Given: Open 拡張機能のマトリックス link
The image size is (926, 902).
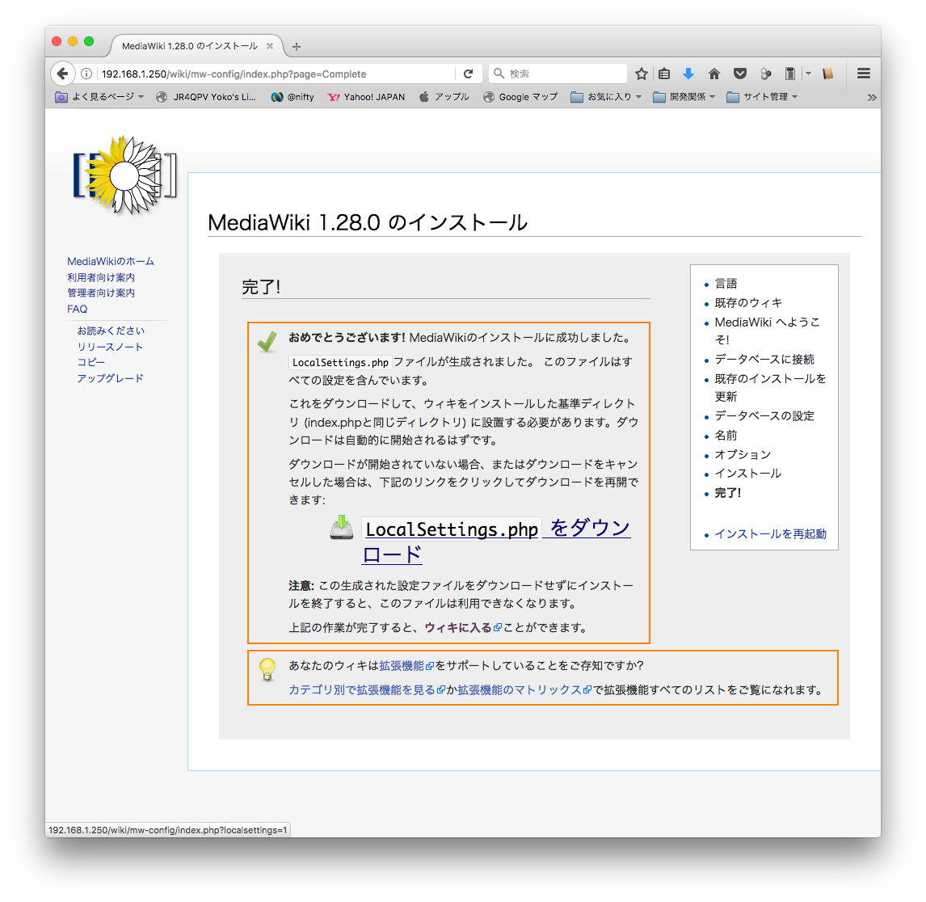Looking at the screenshot, I should click(520, 690).
